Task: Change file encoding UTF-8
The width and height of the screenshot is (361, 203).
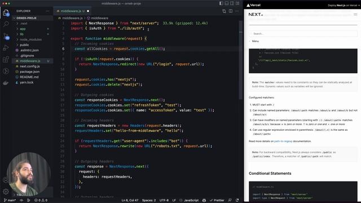Action: 164,200
